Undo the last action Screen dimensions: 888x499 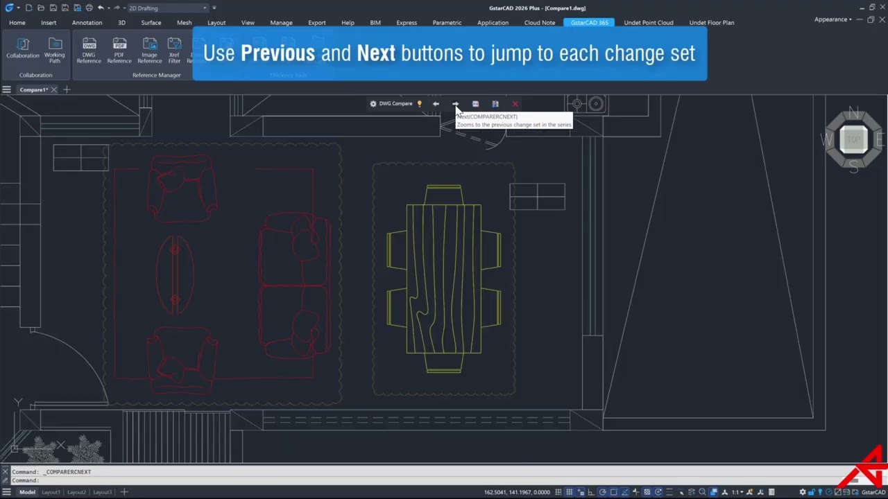pyautogui.click(x=101, y=8)
